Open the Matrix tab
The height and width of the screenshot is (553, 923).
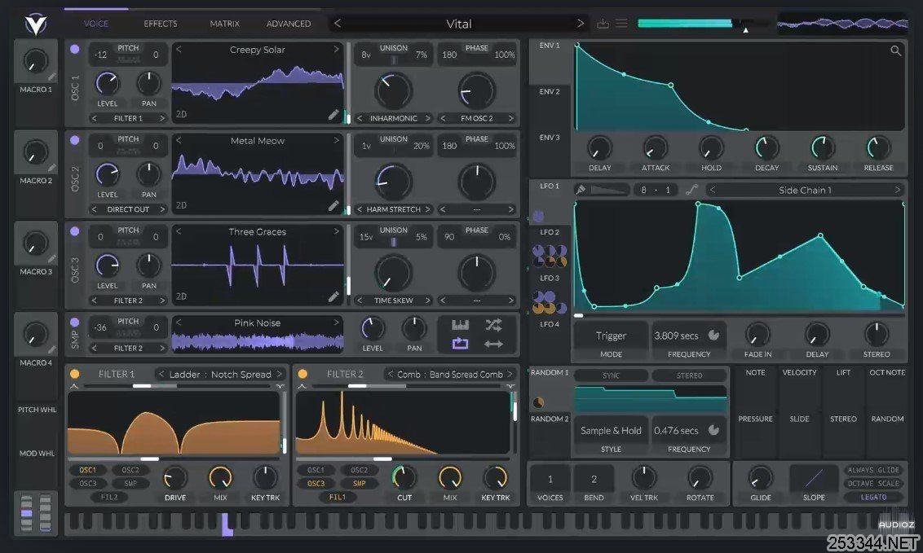click(x=224, y=24)
